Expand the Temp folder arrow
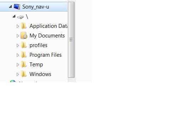Image resolution: width=182 pixels, height=137 pixels. (x=18, y=65)
